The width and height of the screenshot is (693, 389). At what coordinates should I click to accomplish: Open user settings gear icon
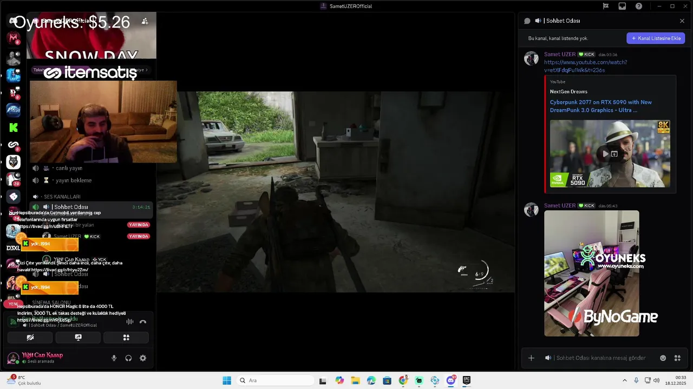pyautogui.click(x=143, y=358)
